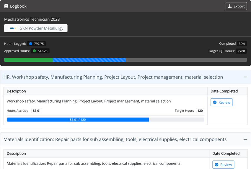Click green approved segment of overall progress bar
The height and width of the screenshot is (169, 251).
(28, 60)
